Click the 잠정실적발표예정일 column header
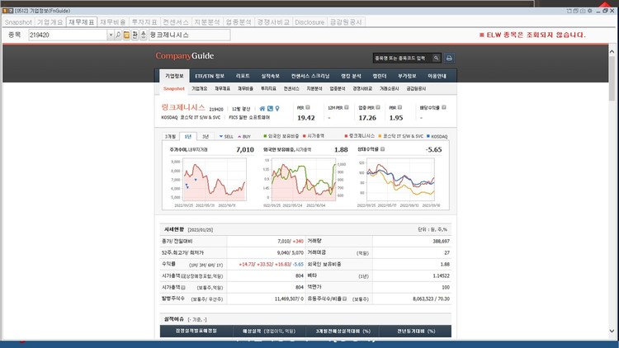This screenshot has width=619, height=348. [x=196, y=331]
